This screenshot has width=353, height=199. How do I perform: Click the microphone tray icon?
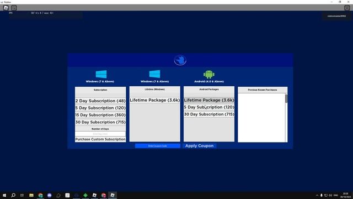[x=321, y=195]
